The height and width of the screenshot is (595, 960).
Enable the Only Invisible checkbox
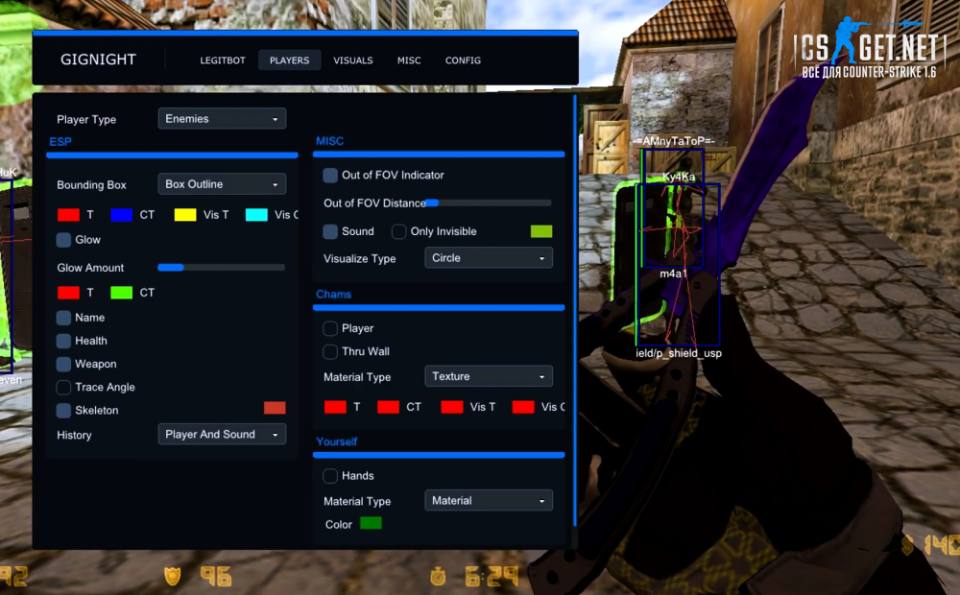(399, 231)
